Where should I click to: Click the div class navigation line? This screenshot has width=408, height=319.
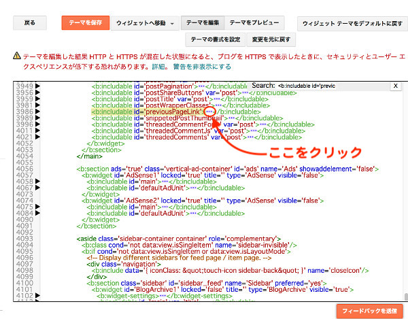124,264
